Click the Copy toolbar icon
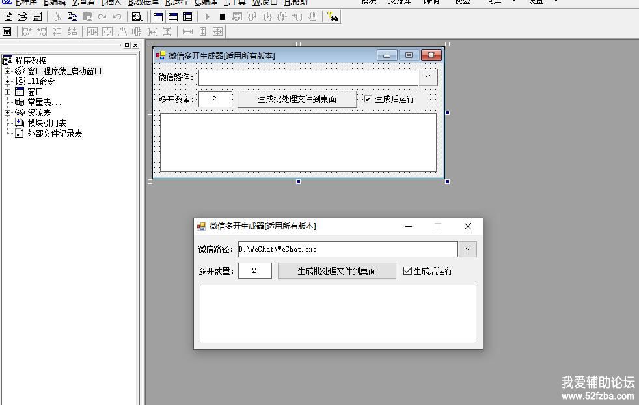 click(x=72, y=17)
